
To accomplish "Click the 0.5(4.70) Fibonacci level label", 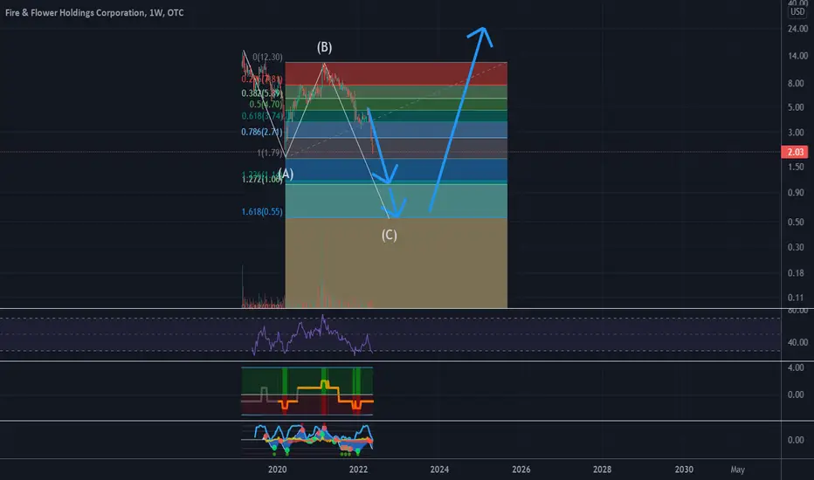I will (266, 105).
